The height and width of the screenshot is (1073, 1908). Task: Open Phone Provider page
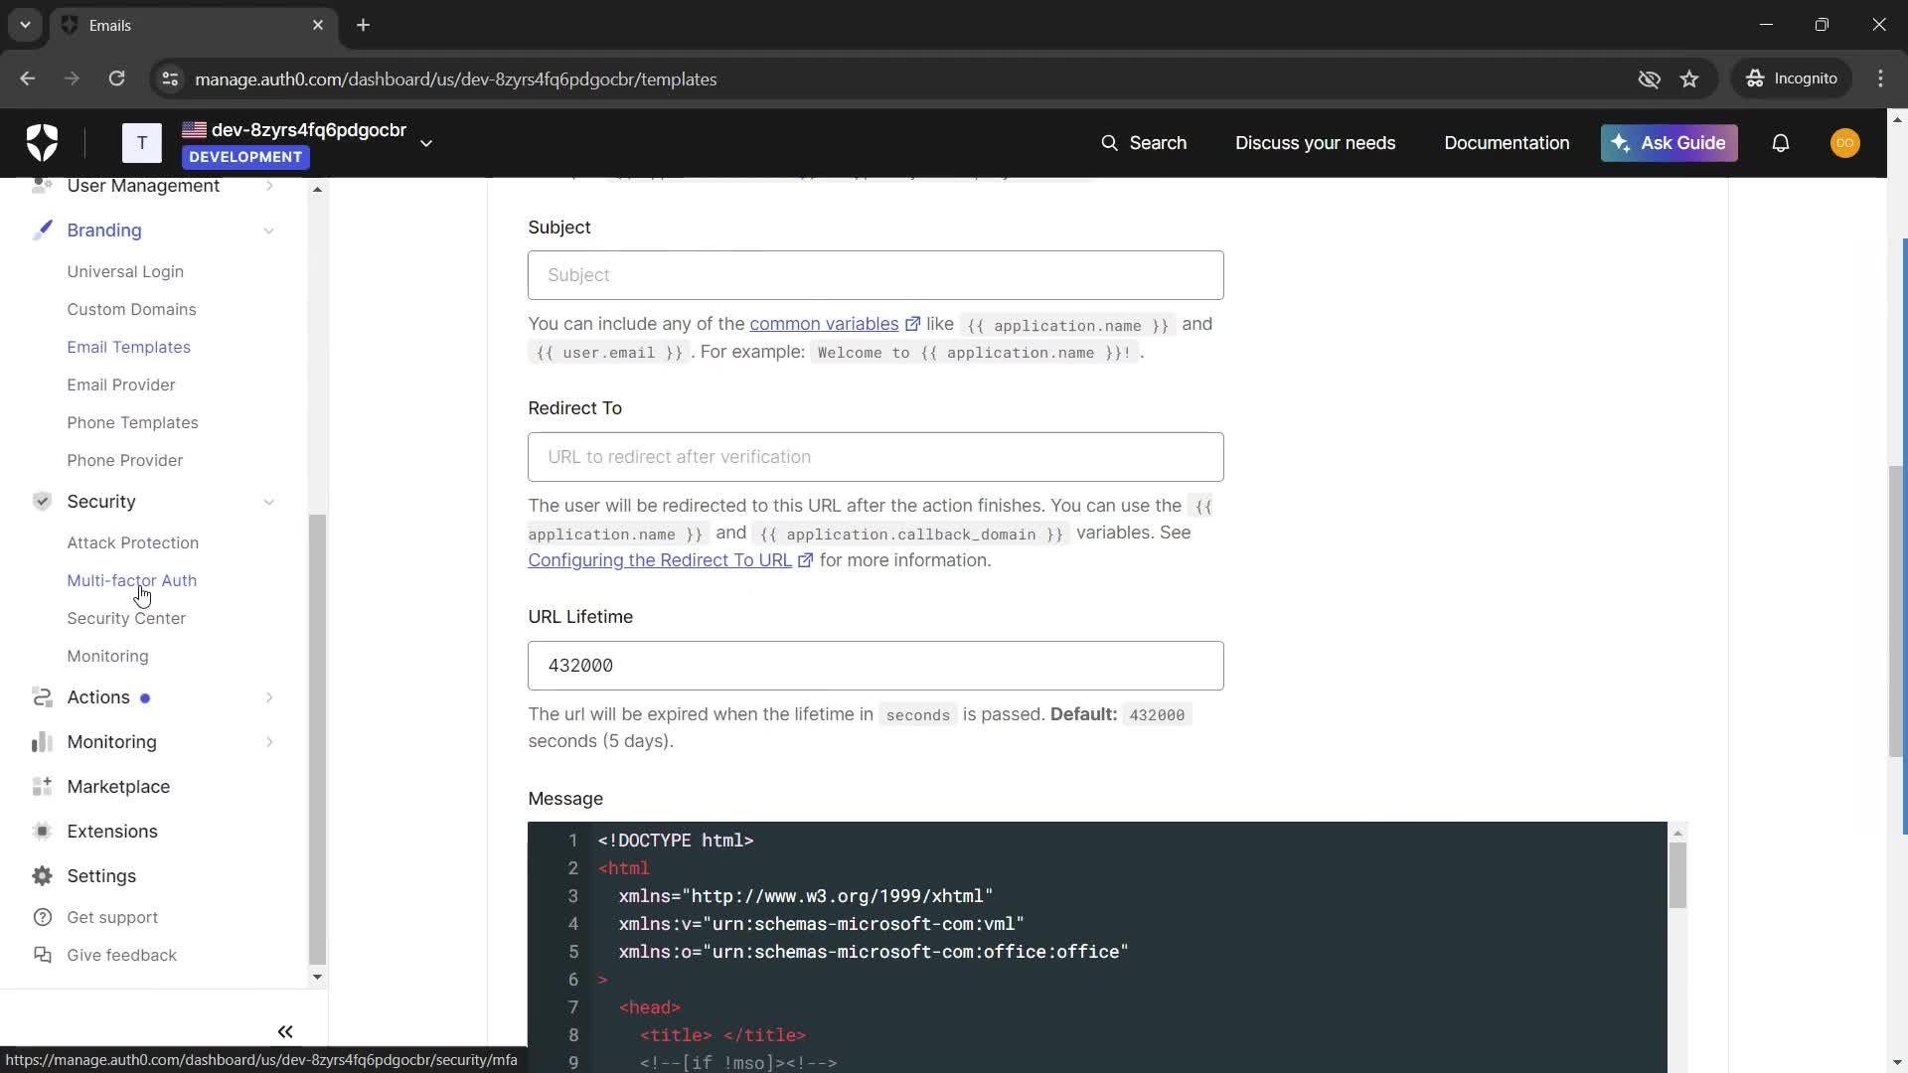[x=124, y=460]
